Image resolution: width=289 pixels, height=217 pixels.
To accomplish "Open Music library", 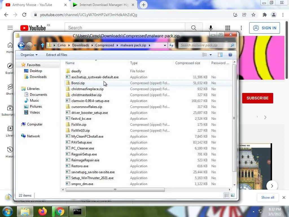I will (x=34, y=100).
